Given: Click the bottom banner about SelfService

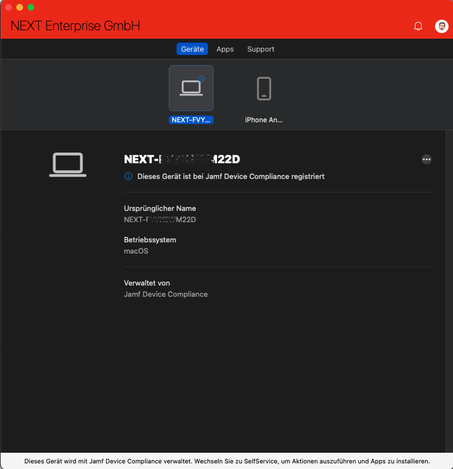Looking at the screenshot, I should pos(227,461).
